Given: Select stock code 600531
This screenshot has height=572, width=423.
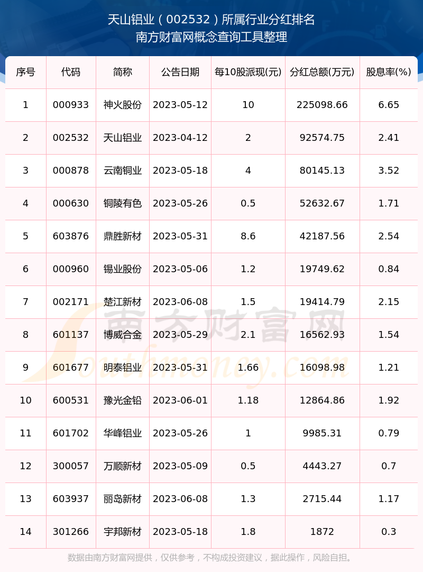Looking at the screenshot, I should pyautogui.click(x=71, y=400).
